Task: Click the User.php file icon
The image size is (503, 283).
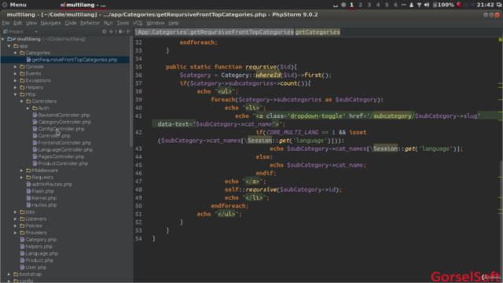Action: click(22, 267)
